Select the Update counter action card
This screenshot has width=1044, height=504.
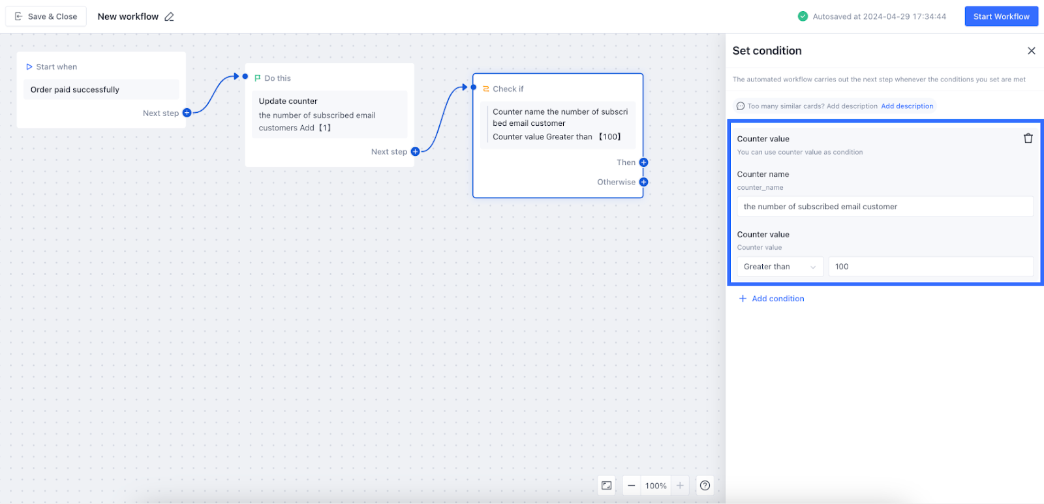[x=330, y=114]
